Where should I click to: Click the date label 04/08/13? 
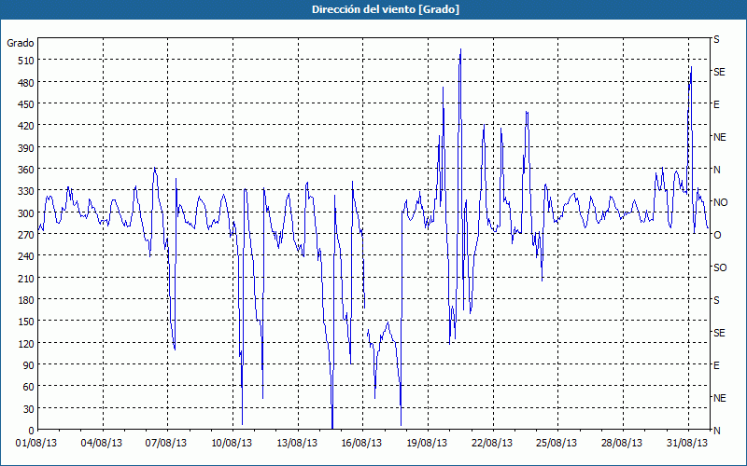[x=102, y=444]
